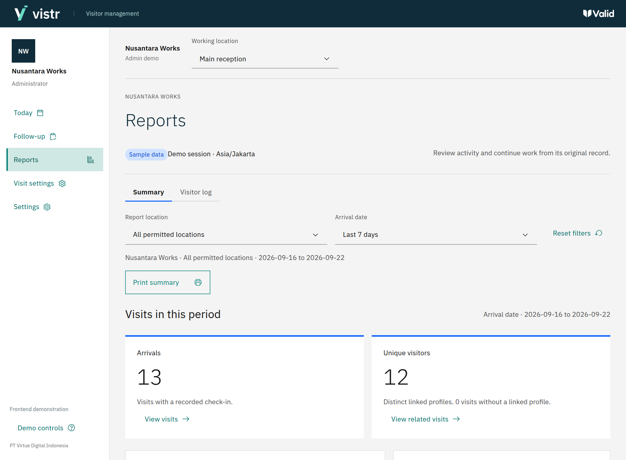Screen dimensions: 626x460
Task: Click the Print summary button
Action: point(168,282)
